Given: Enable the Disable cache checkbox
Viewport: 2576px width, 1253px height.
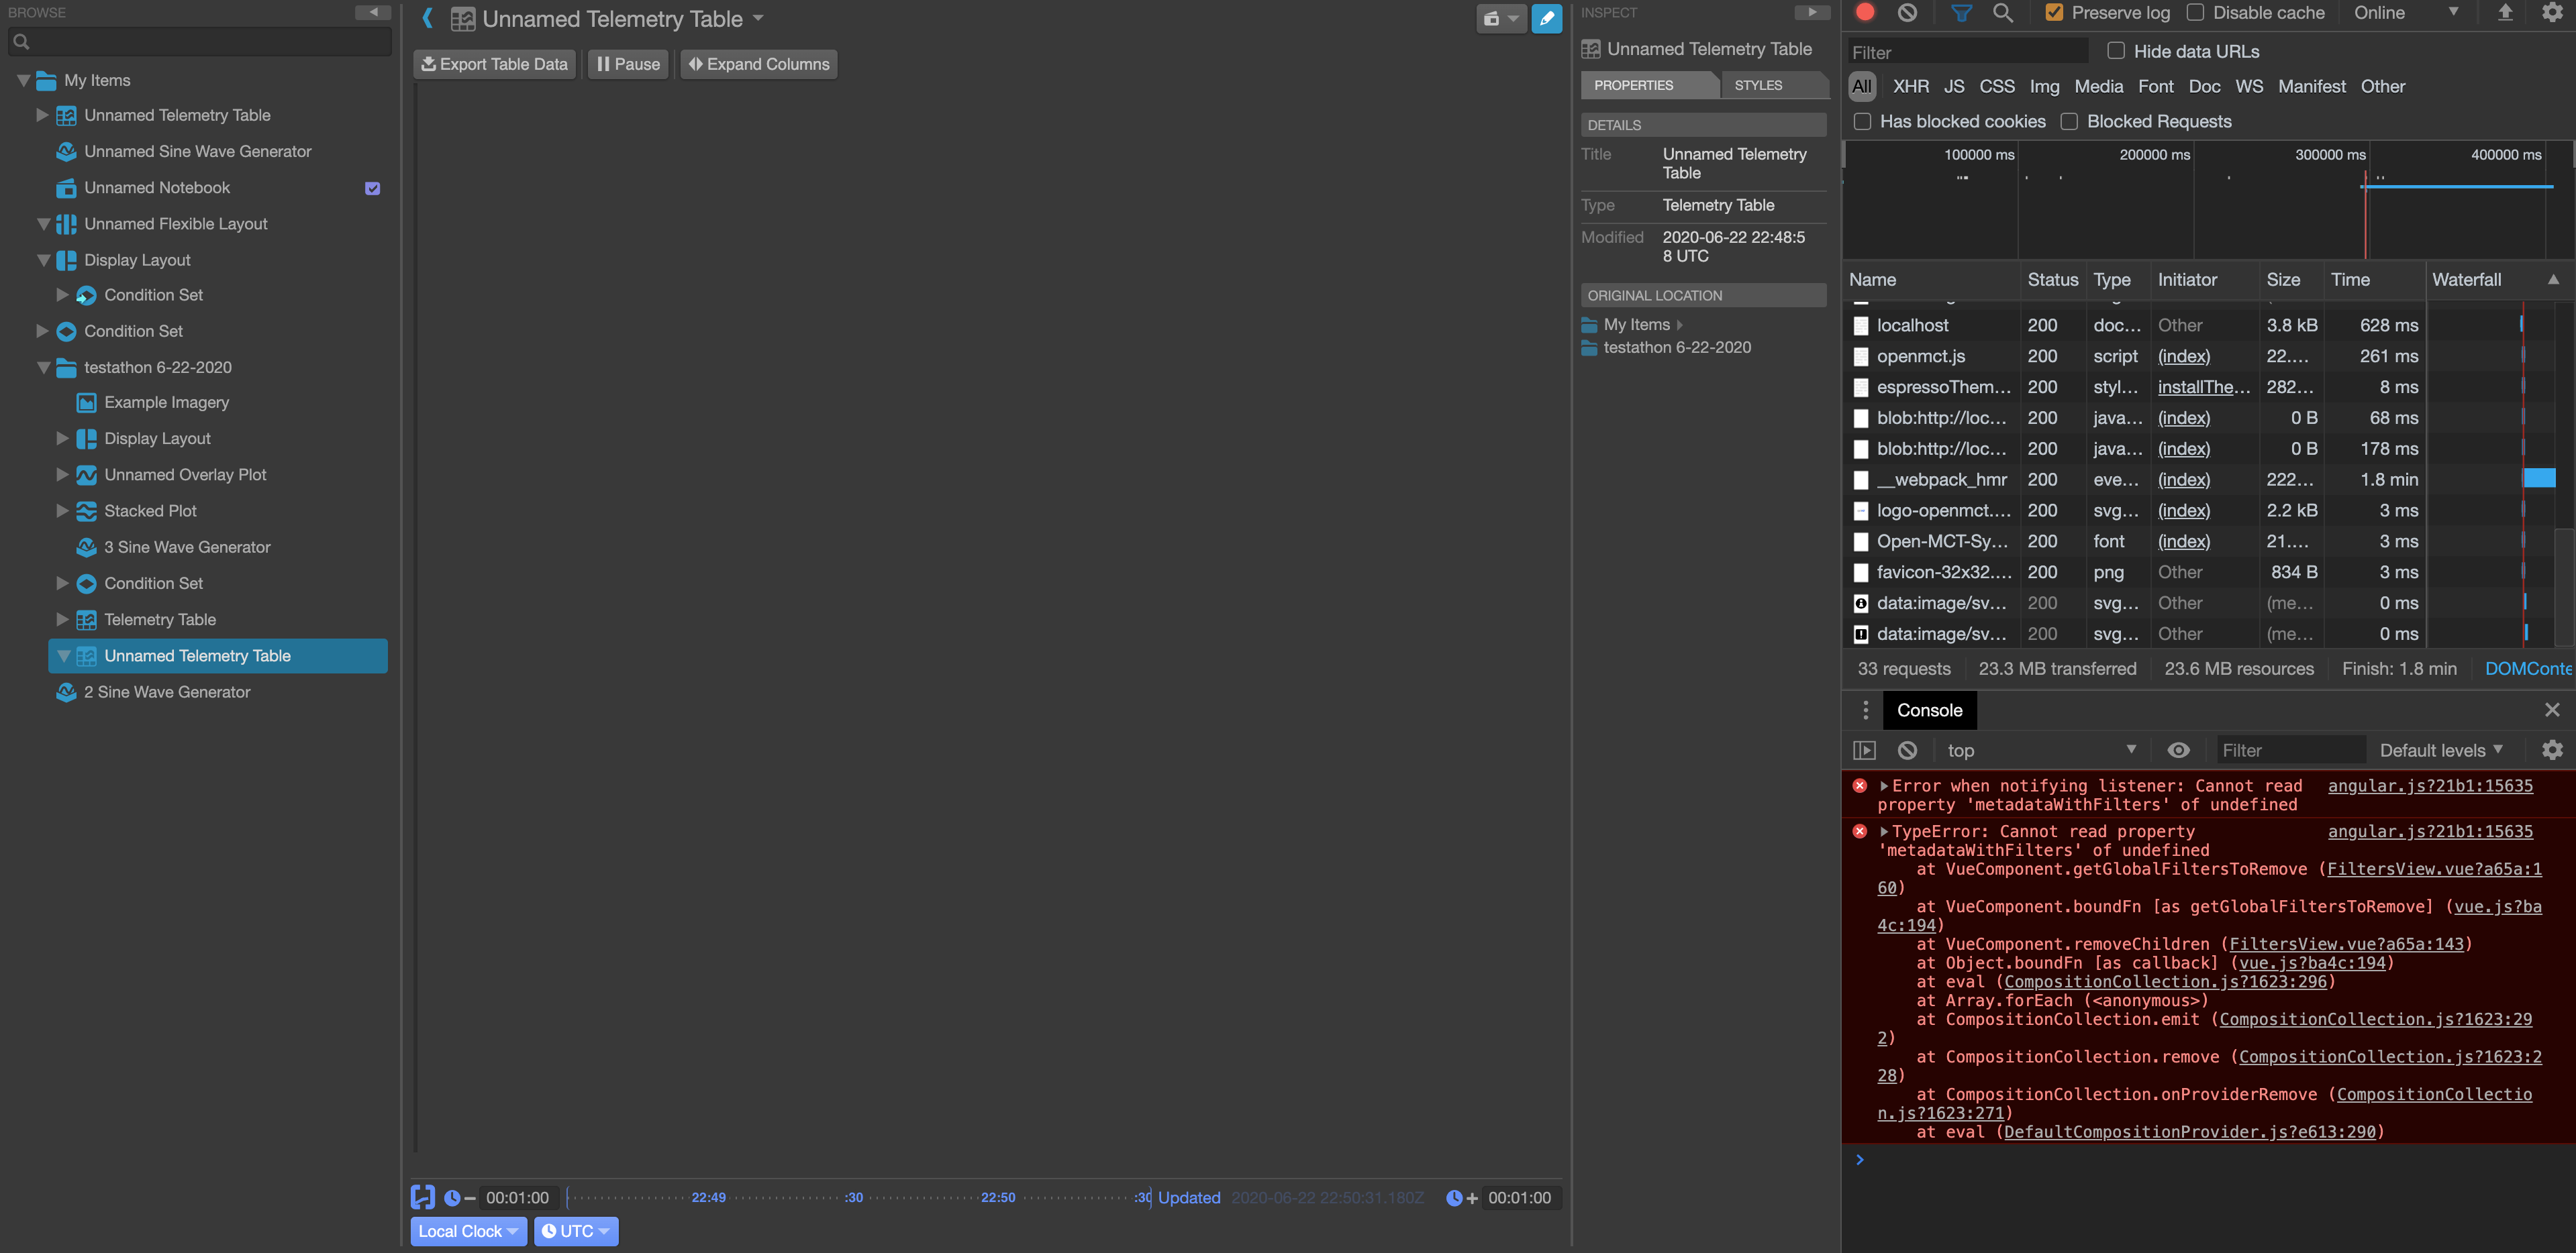Looking at the screenshot, I should click(2196, 12).
